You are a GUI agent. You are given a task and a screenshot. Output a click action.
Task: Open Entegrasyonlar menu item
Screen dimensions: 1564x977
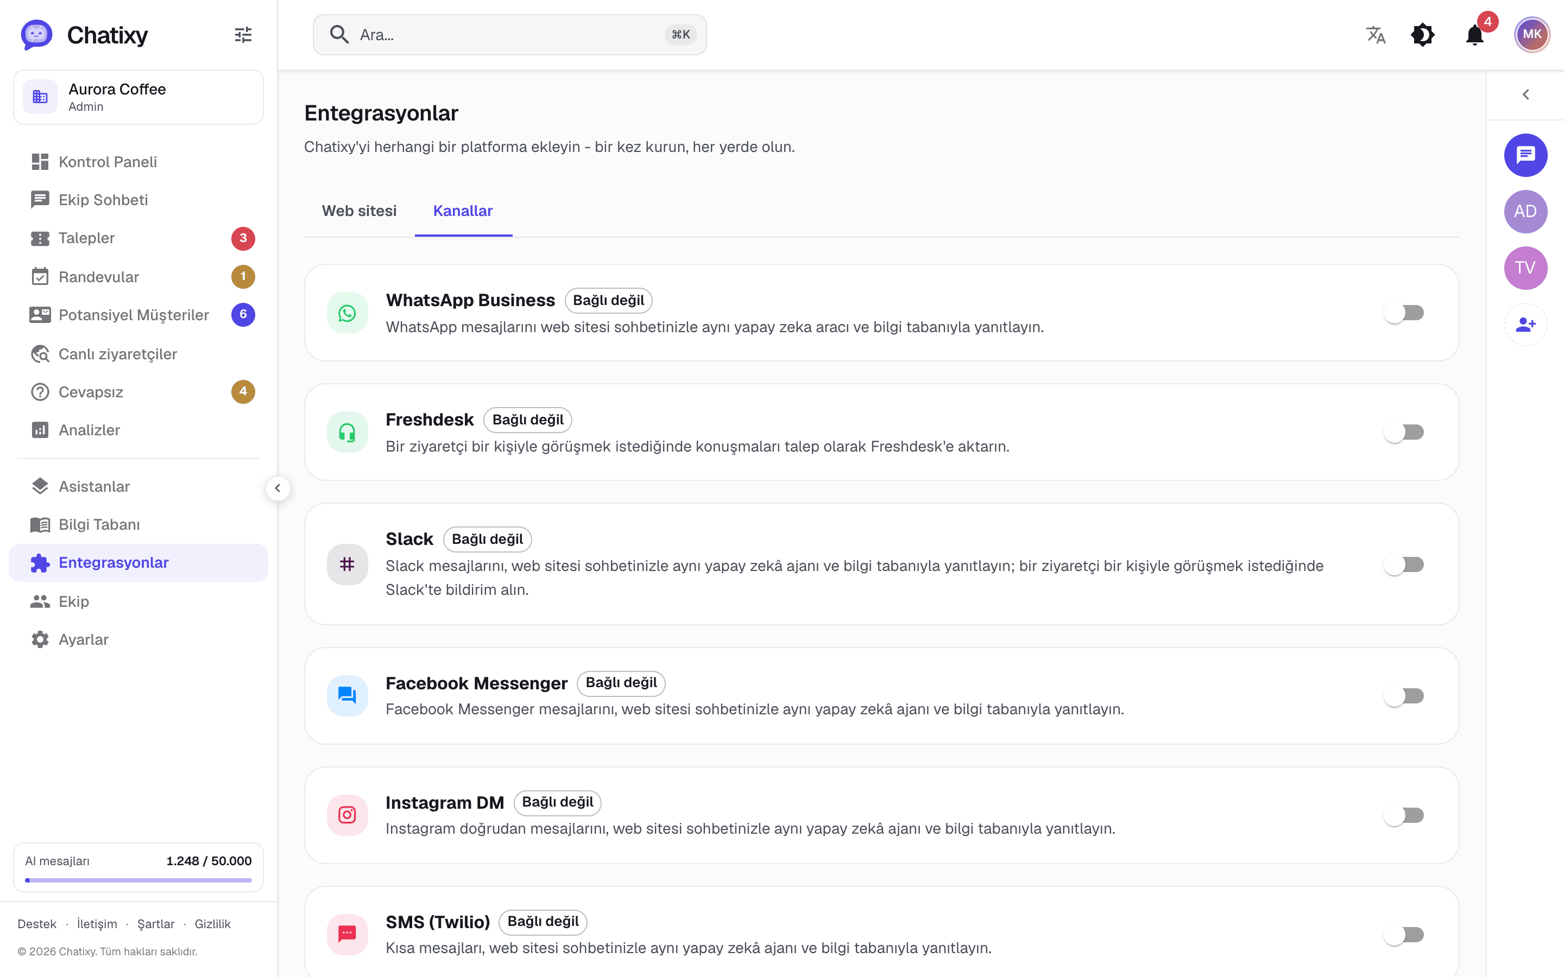click(x=138, y=562)
